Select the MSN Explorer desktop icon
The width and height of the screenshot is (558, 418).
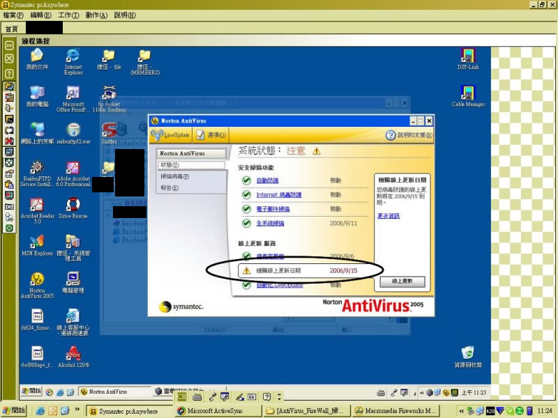37,246
